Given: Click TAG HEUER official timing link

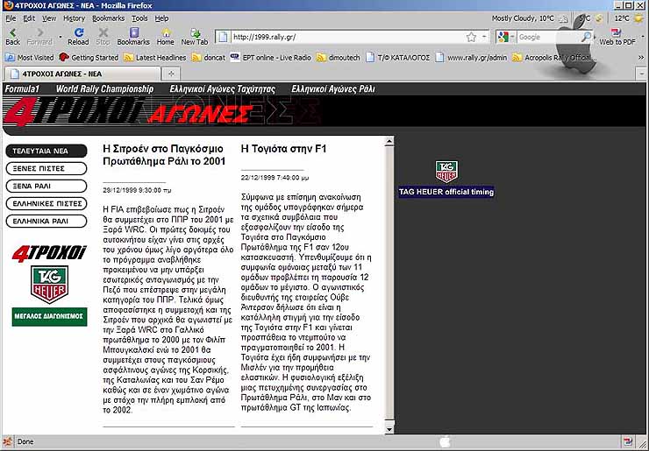Looking at the screenshot, I should point(446,192).
